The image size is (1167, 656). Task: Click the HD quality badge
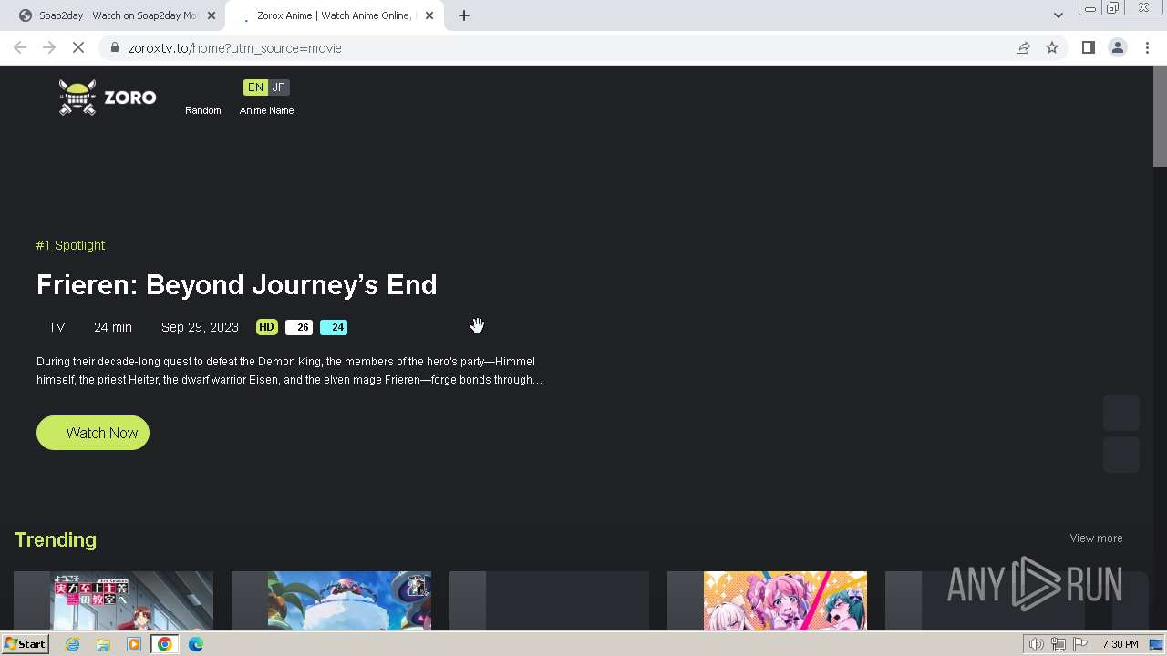[266, 327]
